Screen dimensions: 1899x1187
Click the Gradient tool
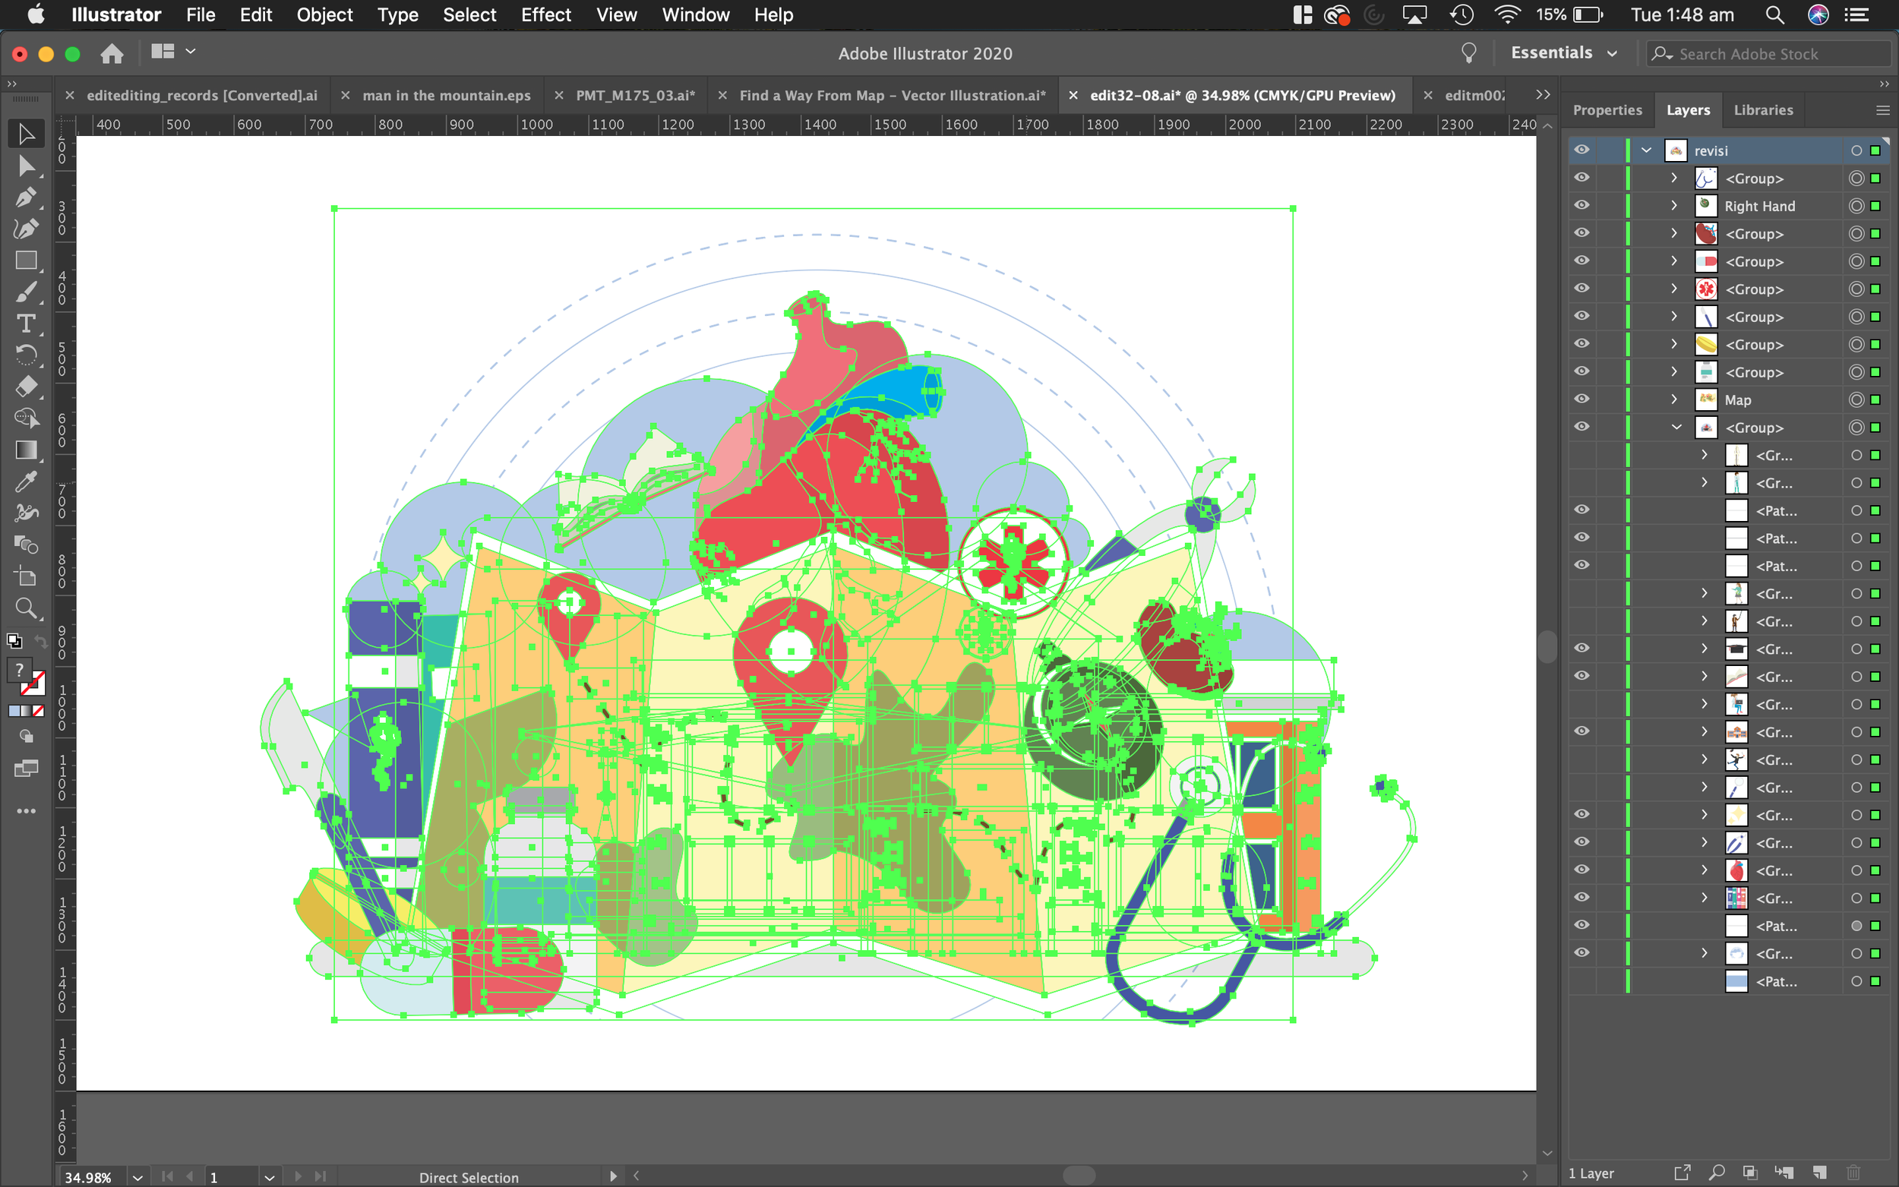(26, 450)
